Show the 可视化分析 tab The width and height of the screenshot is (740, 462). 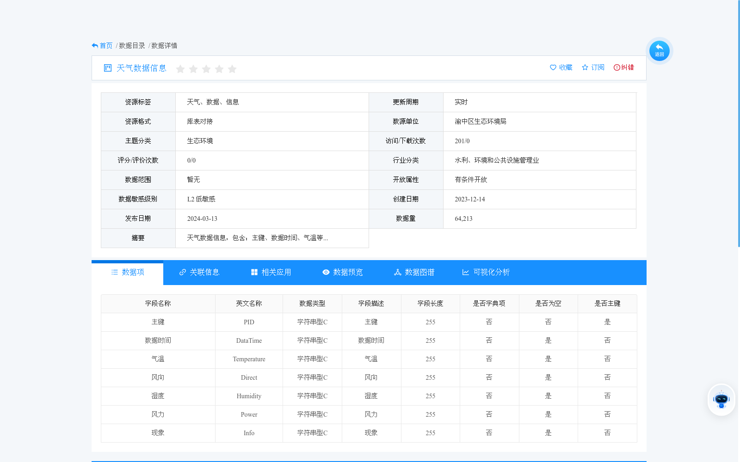click(x=486, y=273)
